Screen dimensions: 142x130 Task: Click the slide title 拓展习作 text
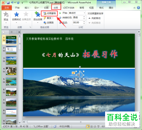(100, 54)
